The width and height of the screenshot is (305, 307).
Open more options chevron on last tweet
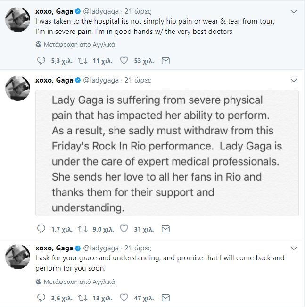pyautogui.click(x=294, y=248)
